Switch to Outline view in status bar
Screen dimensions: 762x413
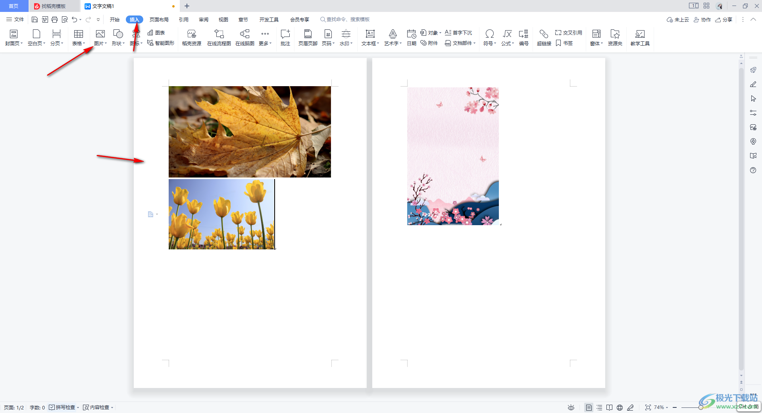[599, 407]
